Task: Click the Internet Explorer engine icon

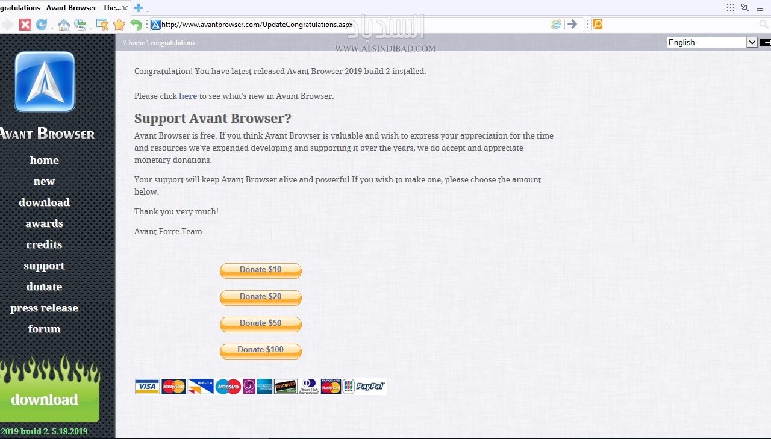Action: 556,24
